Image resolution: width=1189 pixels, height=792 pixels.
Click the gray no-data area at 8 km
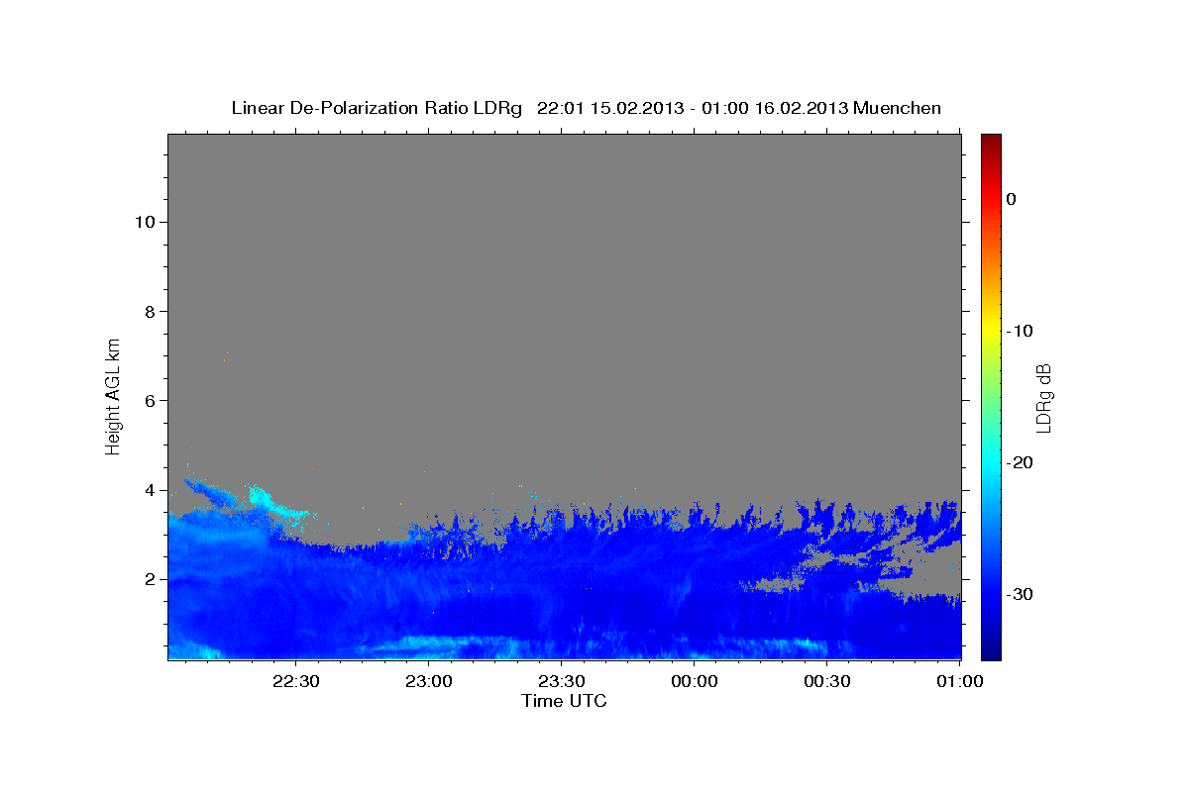pyautogui.click(x=565, y=311)
